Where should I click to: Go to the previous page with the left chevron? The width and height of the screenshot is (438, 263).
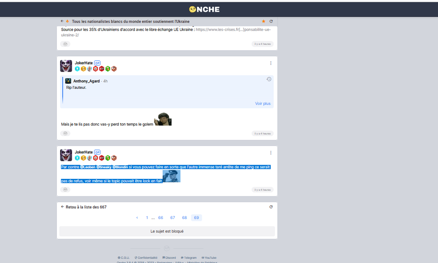point(137,218)
